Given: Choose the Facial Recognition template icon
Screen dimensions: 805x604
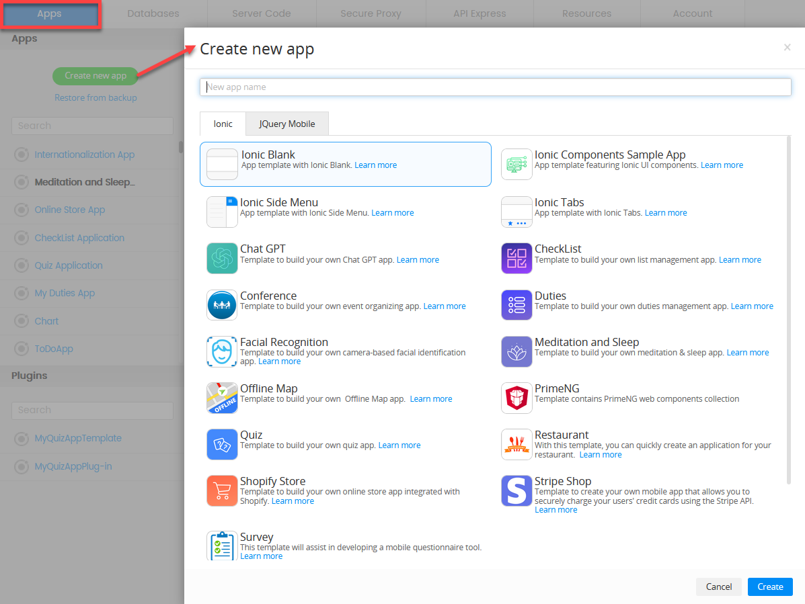Looking at the screenshot, I should [x=222, y=352].
